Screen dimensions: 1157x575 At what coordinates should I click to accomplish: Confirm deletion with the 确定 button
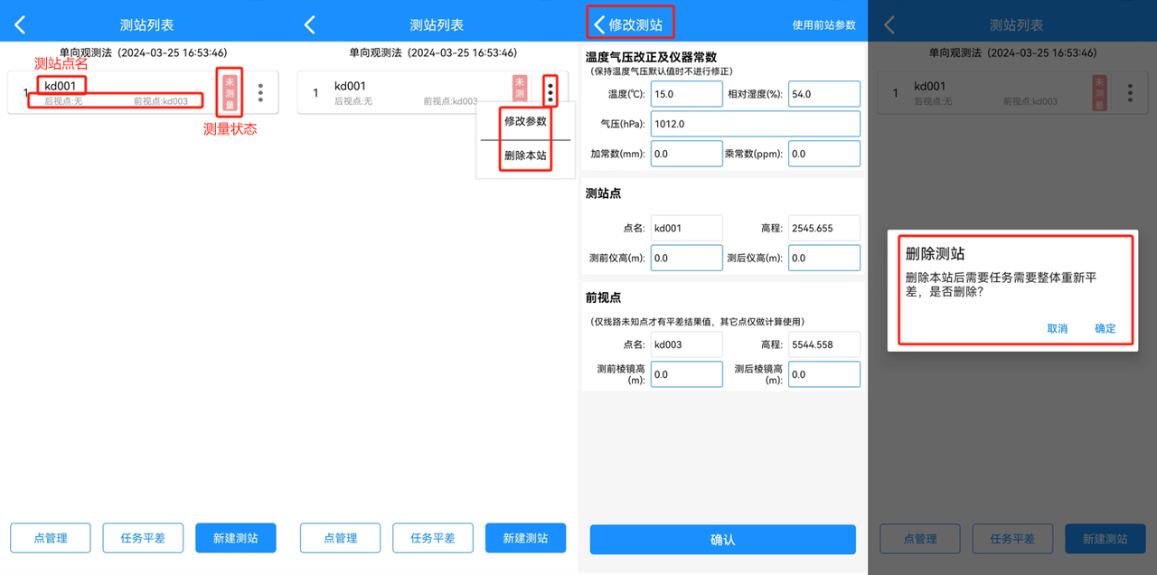tap(1105, 328)
